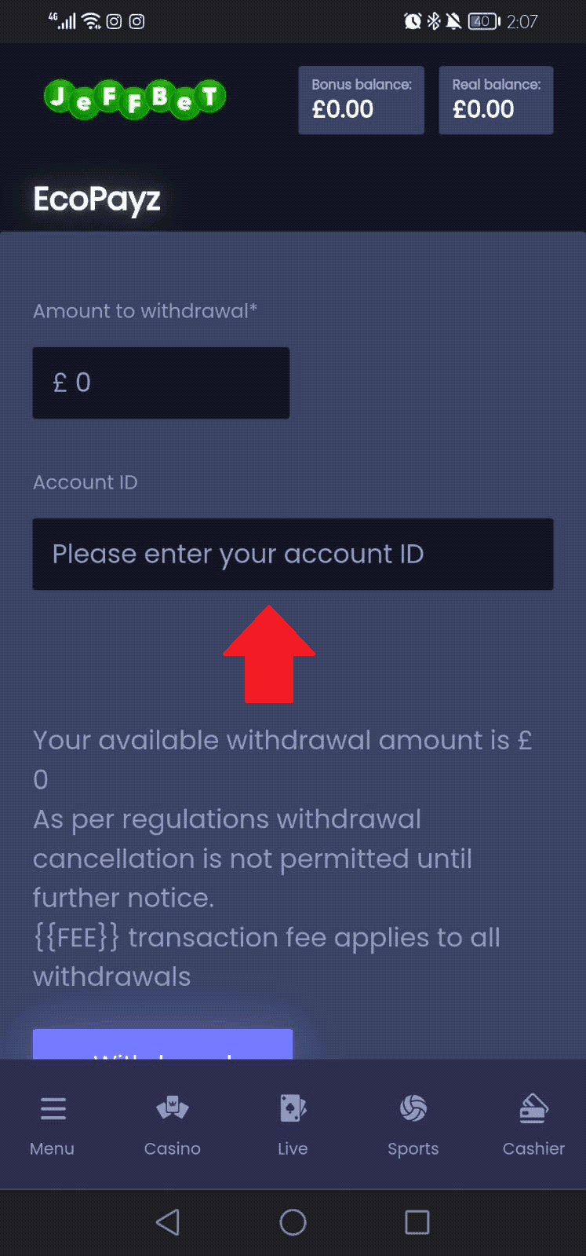This screenshot has width=586, height=1256.
Task: Tap the Casino chips icon
Action: pos(173,1108)
